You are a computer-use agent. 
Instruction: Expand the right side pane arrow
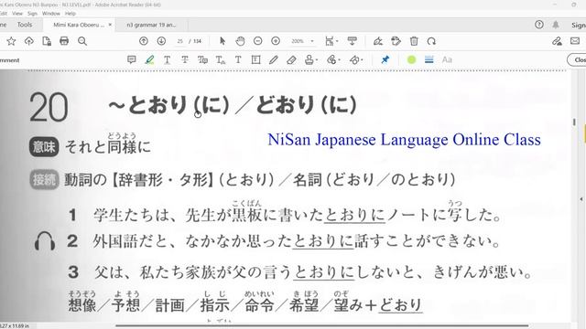click(x=581, y=199)
